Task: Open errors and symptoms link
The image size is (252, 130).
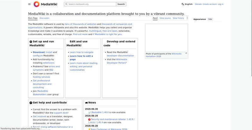Action: (46, 68)
